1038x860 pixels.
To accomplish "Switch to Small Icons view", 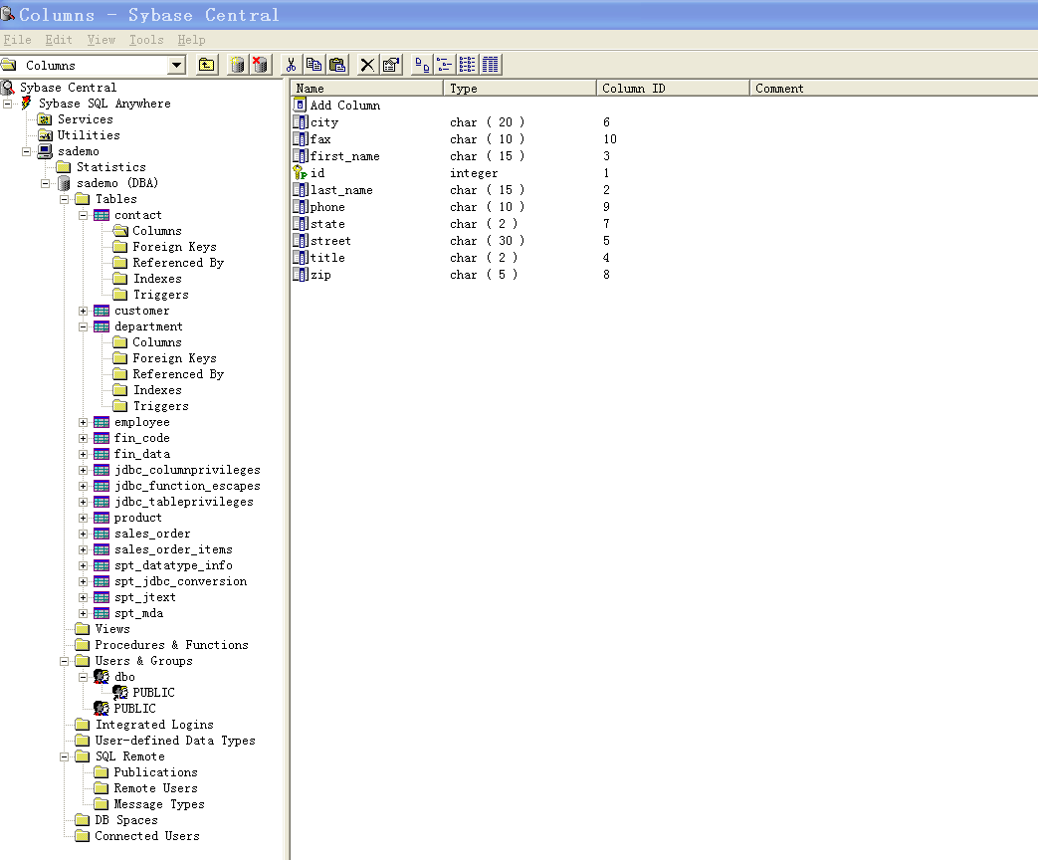I will point(444,65).
